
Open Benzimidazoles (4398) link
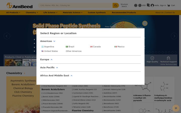(112, 96)
